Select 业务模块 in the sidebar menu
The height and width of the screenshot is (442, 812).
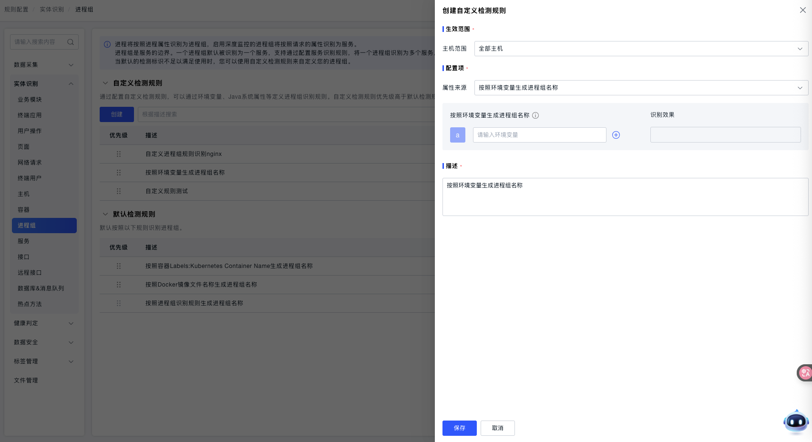coord(30,100)
